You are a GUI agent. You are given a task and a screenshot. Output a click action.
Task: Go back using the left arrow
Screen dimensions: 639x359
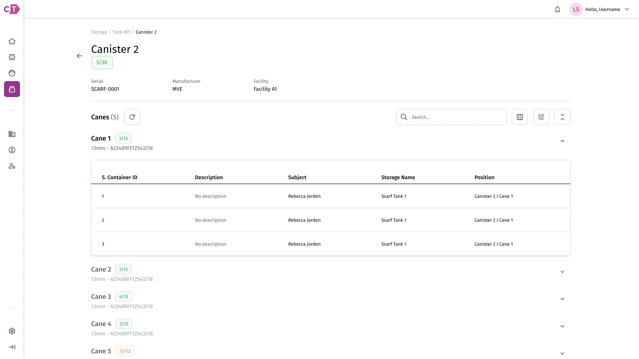pyautogui.click(x=79, y=56)
